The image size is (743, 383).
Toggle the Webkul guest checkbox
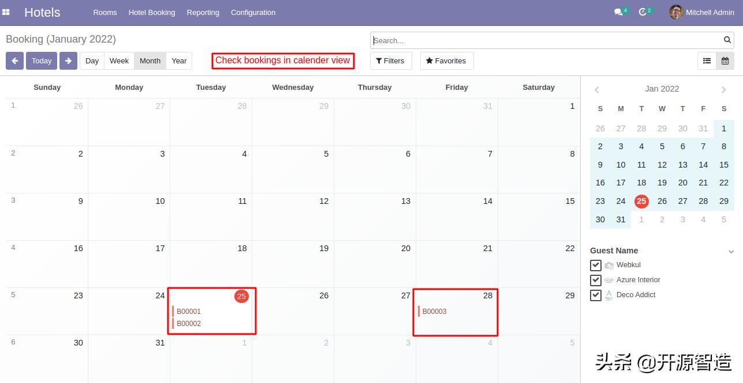596,265
